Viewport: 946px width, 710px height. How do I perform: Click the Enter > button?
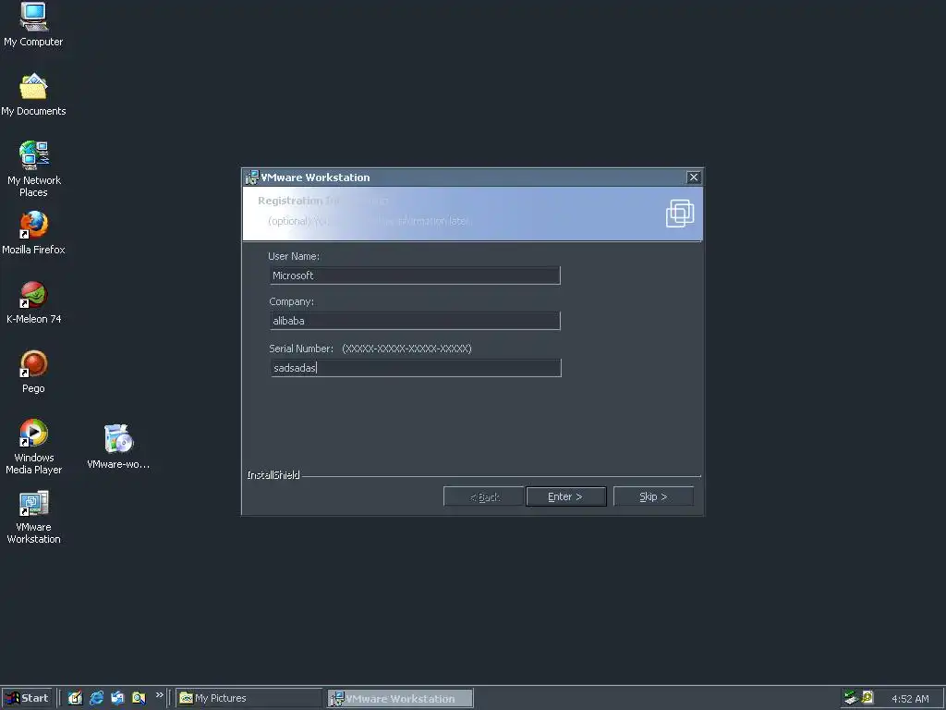coord(566,496)
